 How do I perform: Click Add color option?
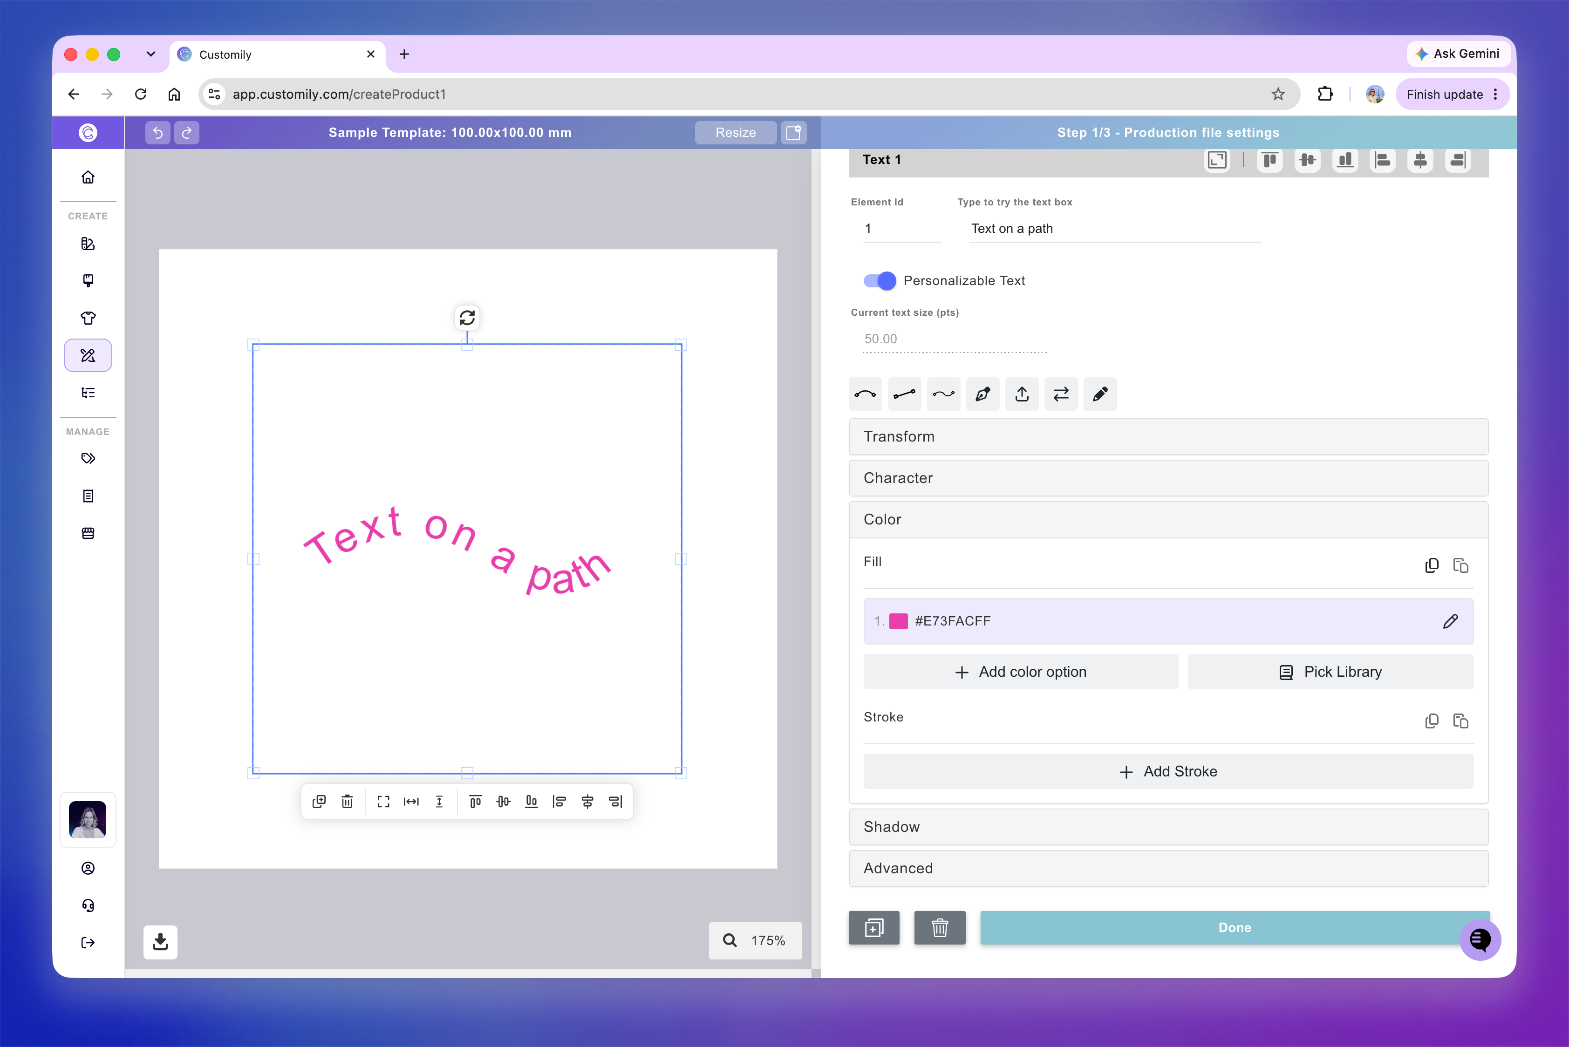[1021, 672]
